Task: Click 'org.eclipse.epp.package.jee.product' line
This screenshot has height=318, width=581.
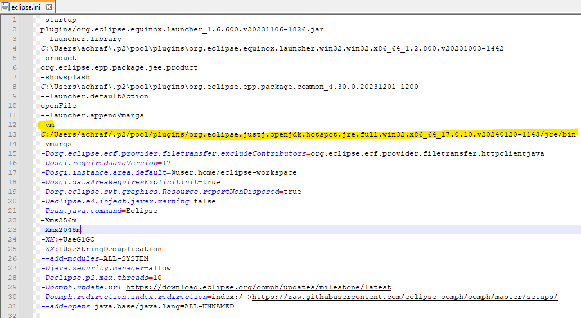Action: point(119,67)
